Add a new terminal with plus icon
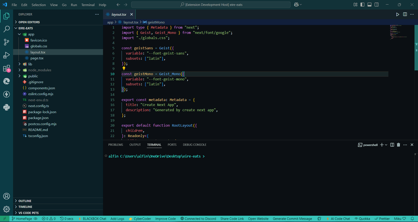 pos(381,145)
